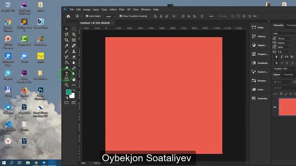Image resolution: width=296 pixels, height=166 pixels.
Task: Open the Brush Settings panel
Action: tap(260, 72)
